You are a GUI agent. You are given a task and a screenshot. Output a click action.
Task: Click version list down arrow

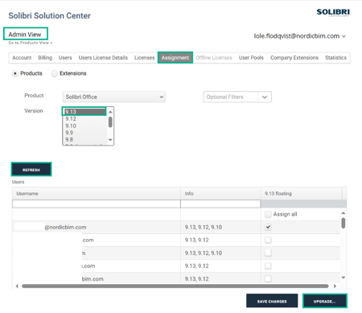point(110,140)
